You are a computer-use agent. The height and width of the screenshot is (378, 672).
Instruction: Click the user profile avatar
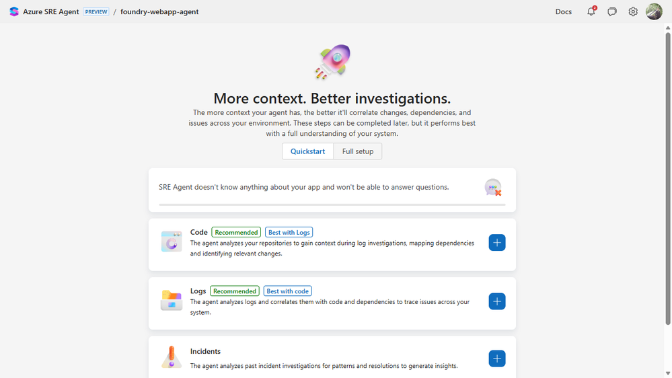(x=654, y=11)
